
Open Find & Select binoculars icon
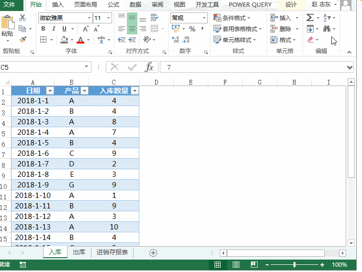point(327,29)
